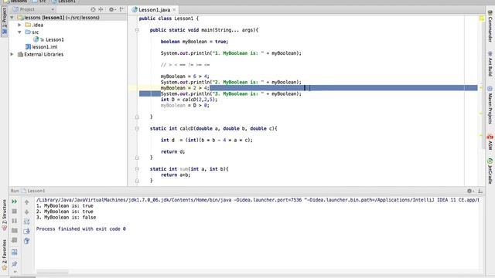Fold the calcD method via gutter marker
This screenshot has width=495, height=278.
[x=137, y=129]
